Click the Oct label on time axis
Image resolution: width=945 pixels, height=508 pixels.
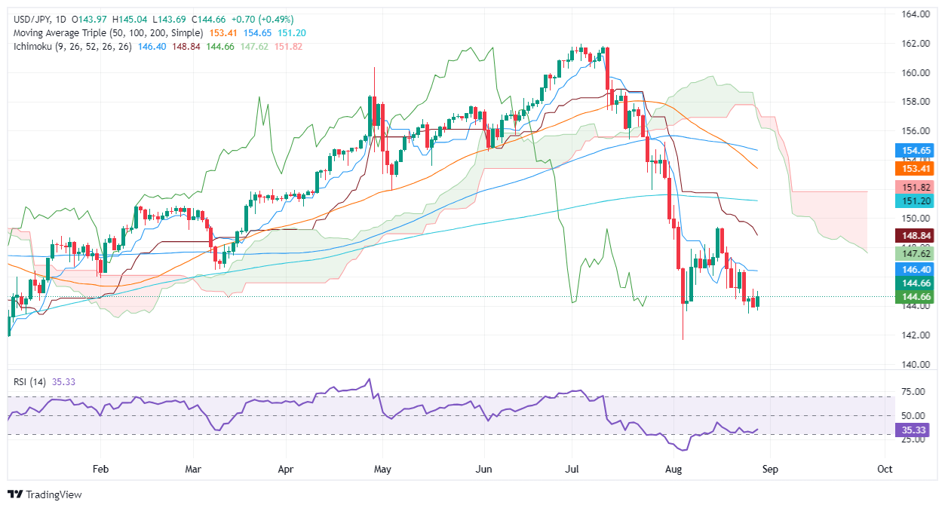[885, 469]
